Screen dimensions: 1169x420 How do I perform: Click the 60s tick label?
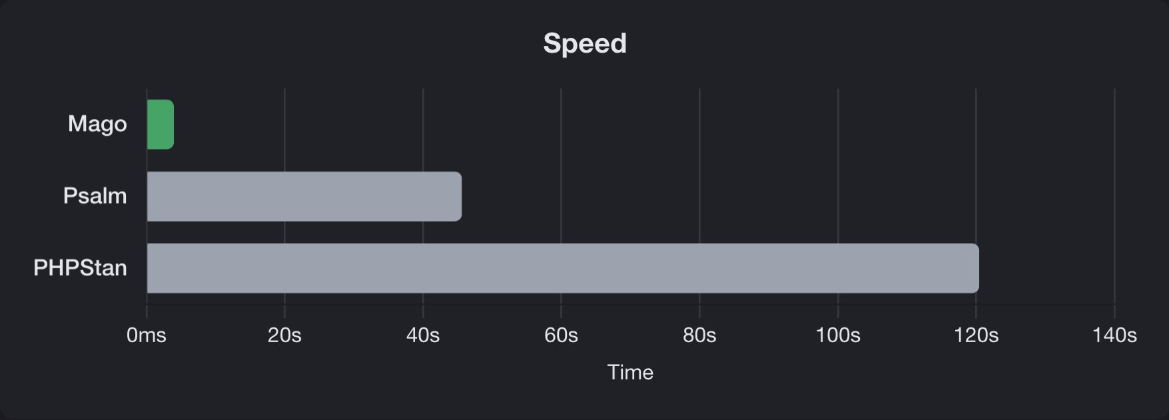pos(561,335)
